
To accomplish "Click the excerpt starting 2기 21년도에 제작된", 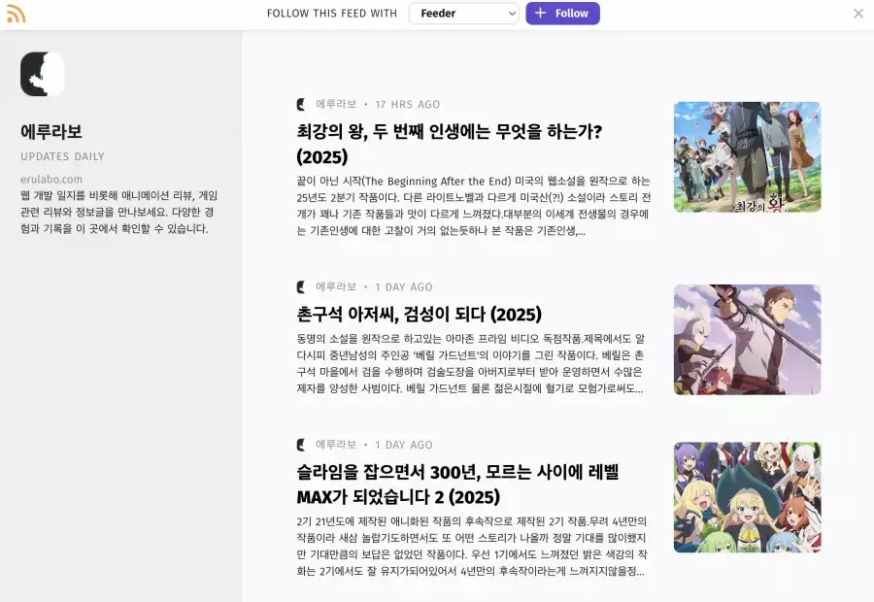I will 472,547.
